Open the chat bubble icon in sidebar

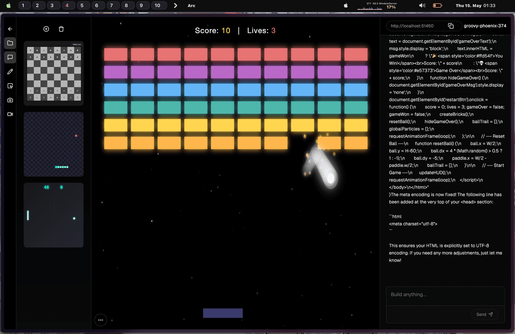[x=10, y=57]
